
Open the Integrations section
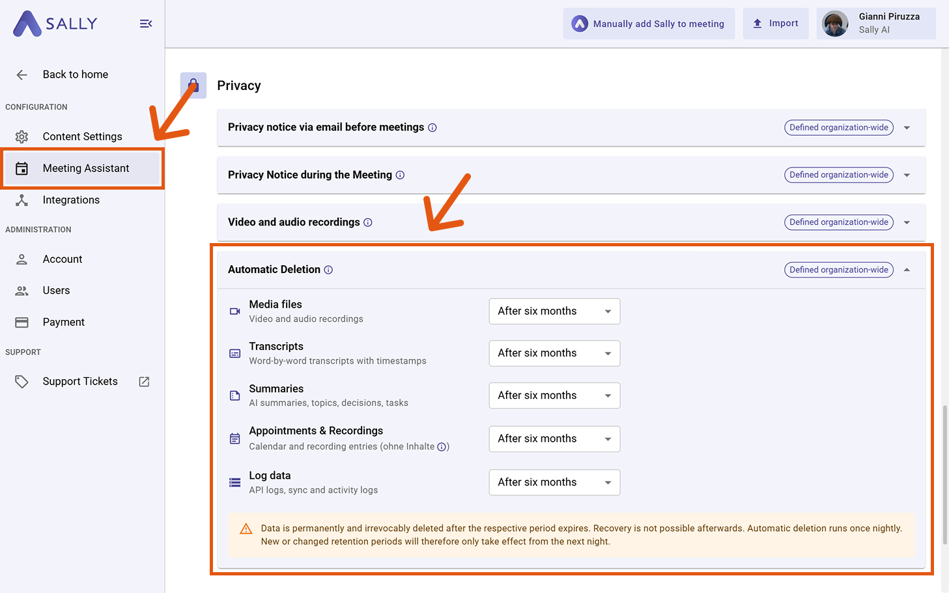coord(71,199)
